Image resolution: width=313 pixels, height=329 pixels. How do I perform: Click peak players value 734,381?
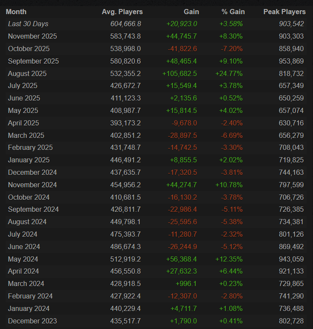coord(292,222)
